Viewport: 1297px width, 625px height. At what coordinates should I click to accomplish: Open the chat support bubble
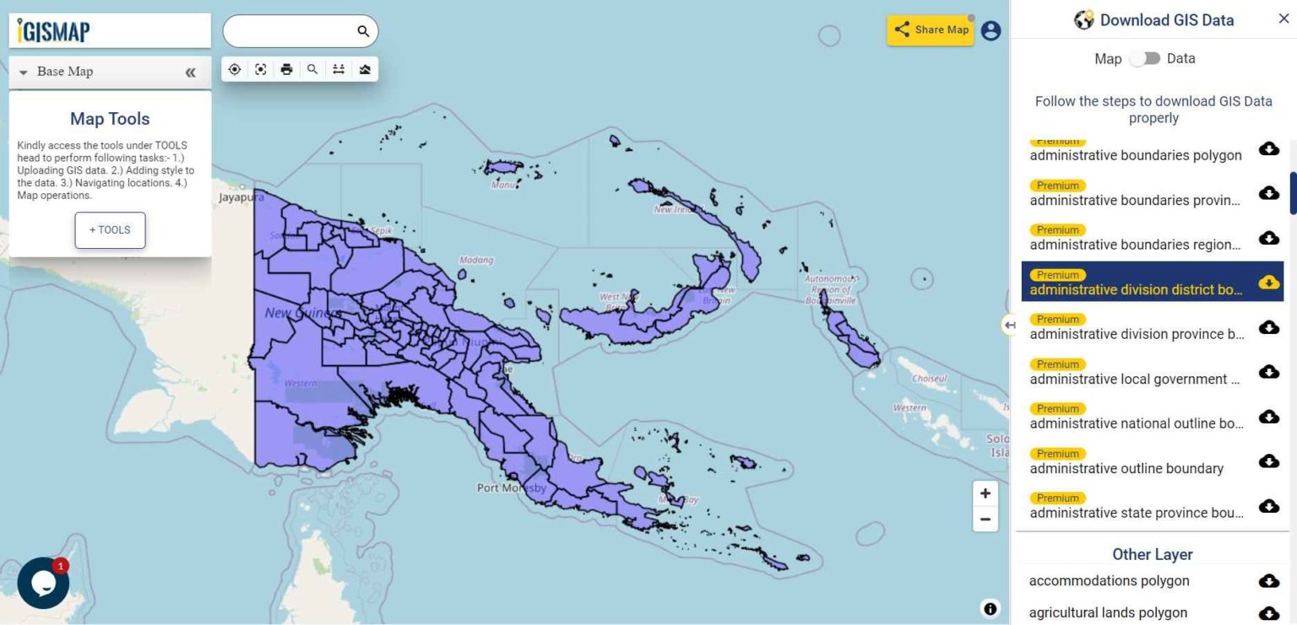(43, 582)
